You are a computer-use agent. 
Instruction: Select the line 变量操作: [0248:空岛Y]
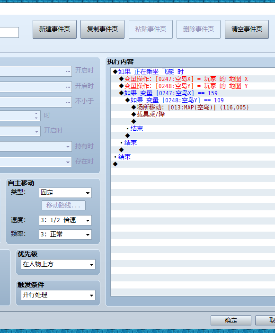coord(193,86)
